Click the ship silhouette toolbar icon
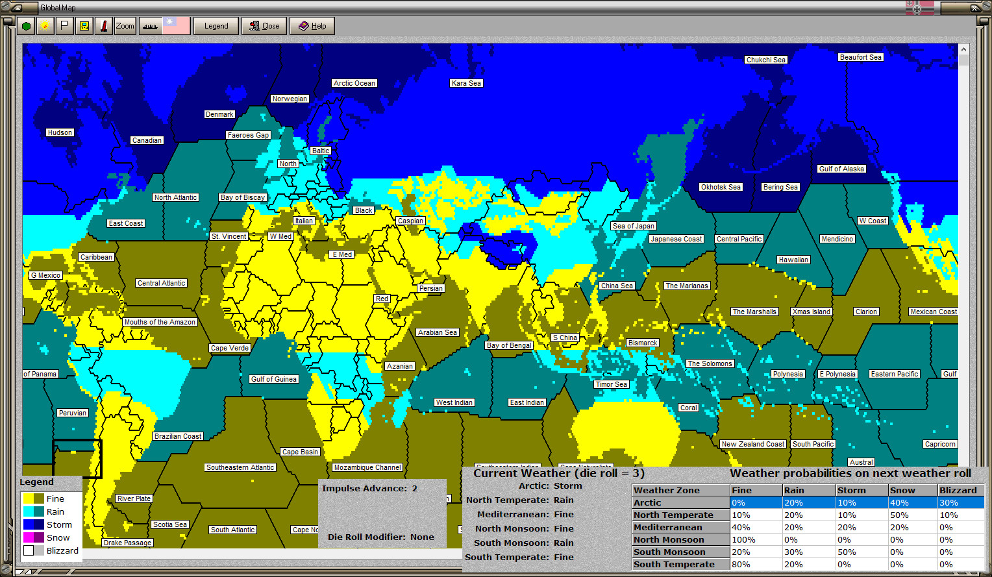The height and width of the screenshot is (577, 992). (150, 26)
